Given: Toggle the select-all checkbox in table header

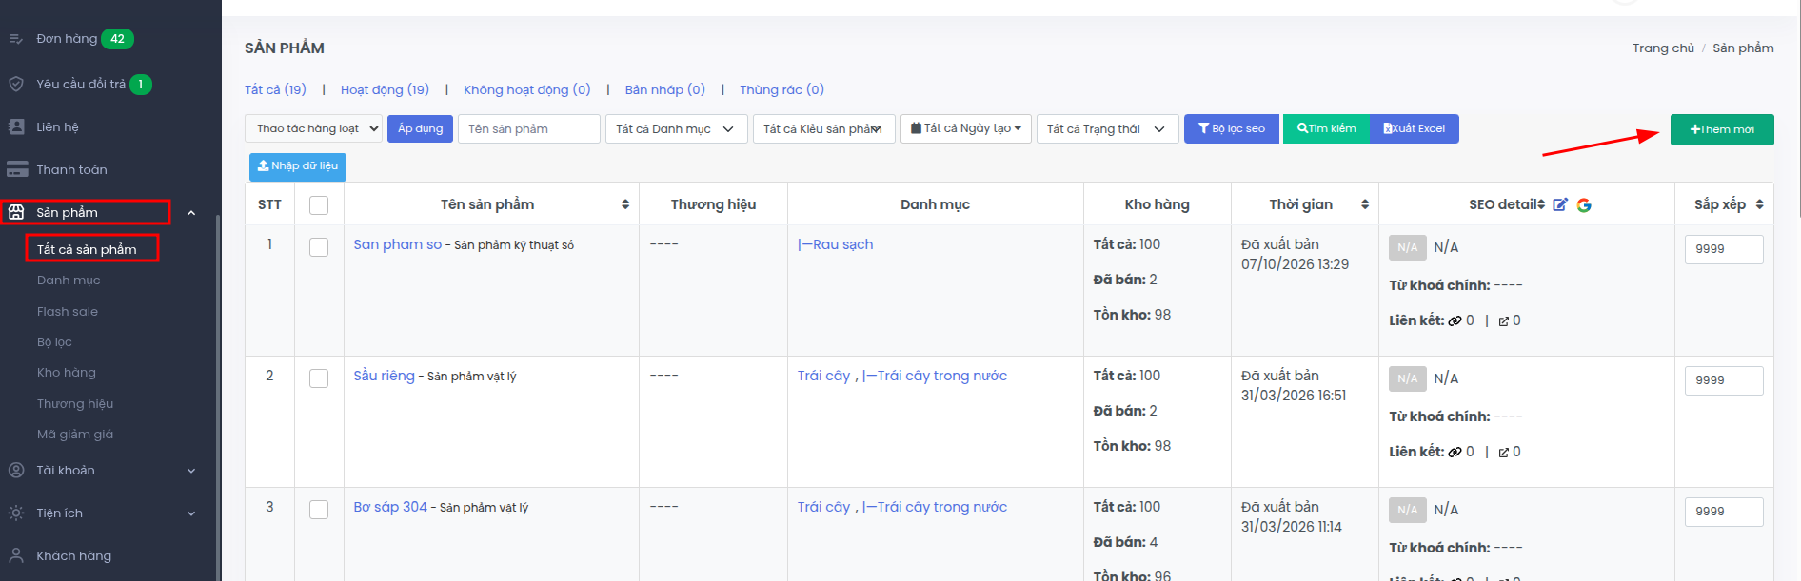Looking at the screenshot, I should (x=319, y=205).
